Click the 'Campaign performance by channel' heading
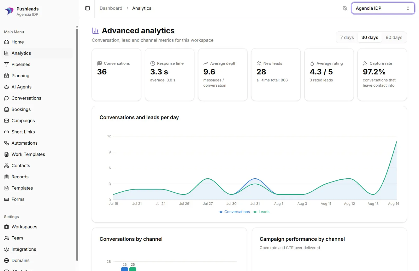419x271 pixels. (x=302, y=239)
